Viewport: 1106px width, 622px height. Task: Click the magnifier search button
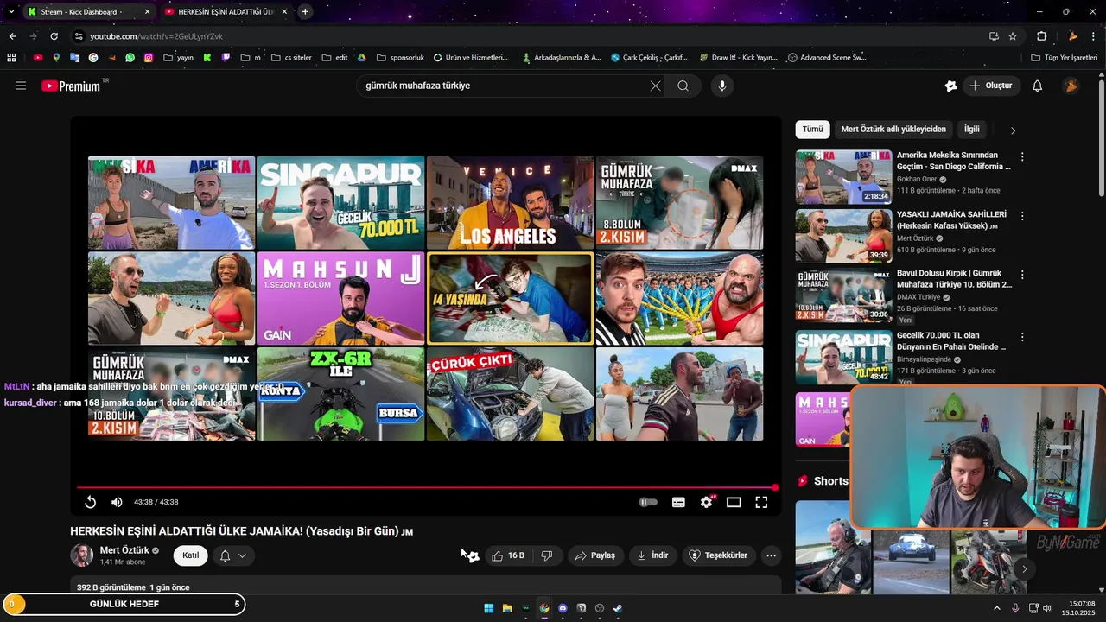[683, 86]
